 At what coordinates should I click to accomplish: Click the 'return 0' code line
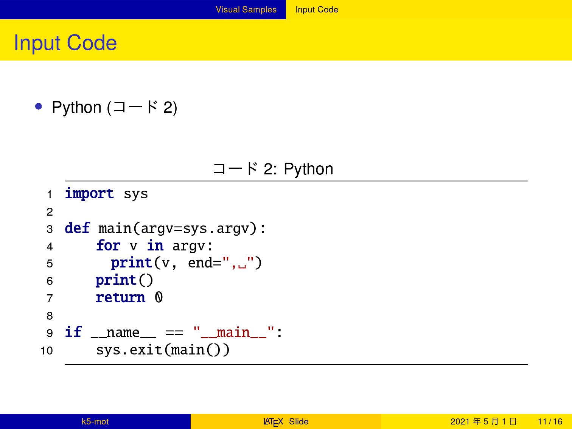point(129,298)
